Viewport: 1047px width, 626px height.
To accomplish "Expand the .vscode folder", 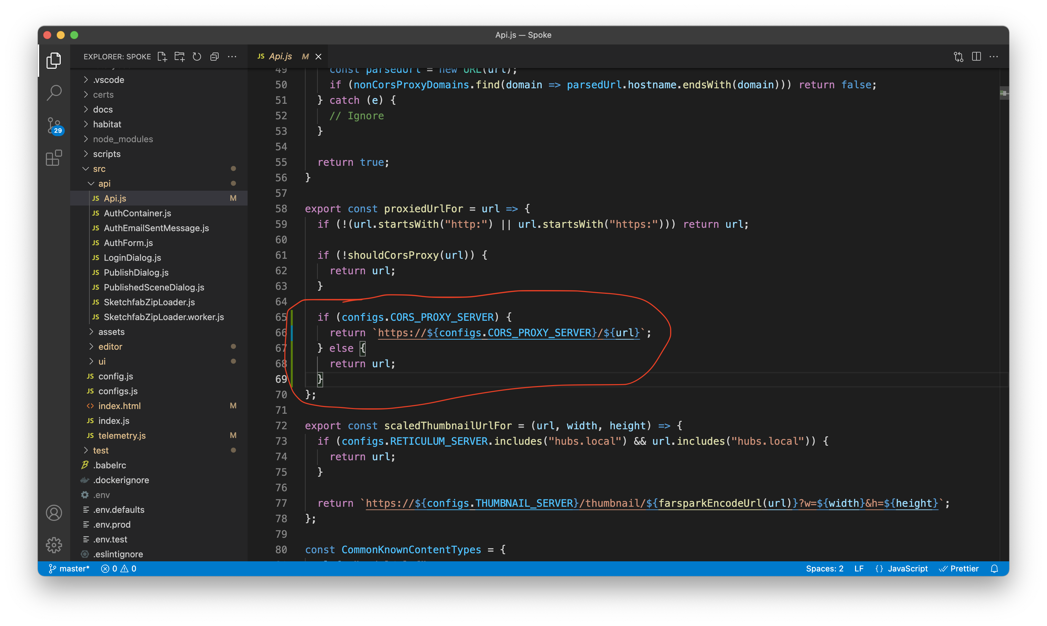I will [159, 80].
